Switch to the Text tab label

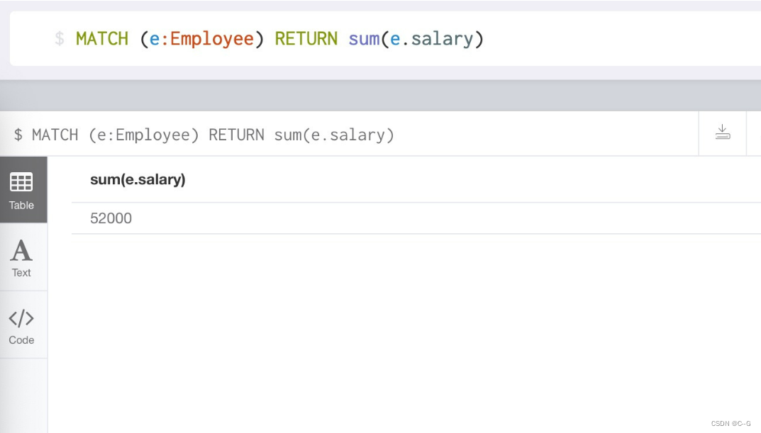pos(21,273)
